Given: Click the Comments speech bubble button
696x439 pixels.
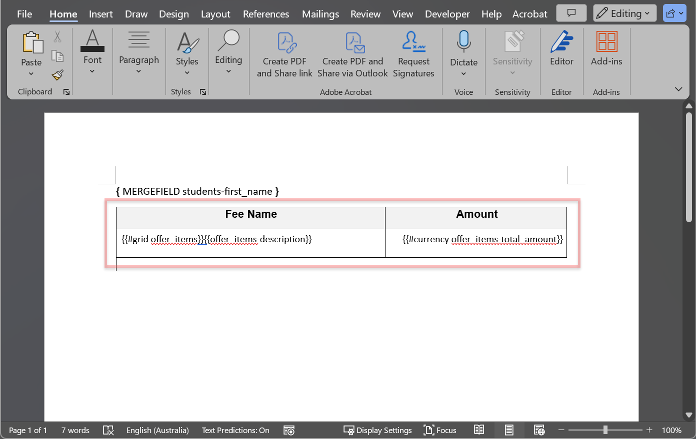Looking at the screenshot, I should (571, 13).
